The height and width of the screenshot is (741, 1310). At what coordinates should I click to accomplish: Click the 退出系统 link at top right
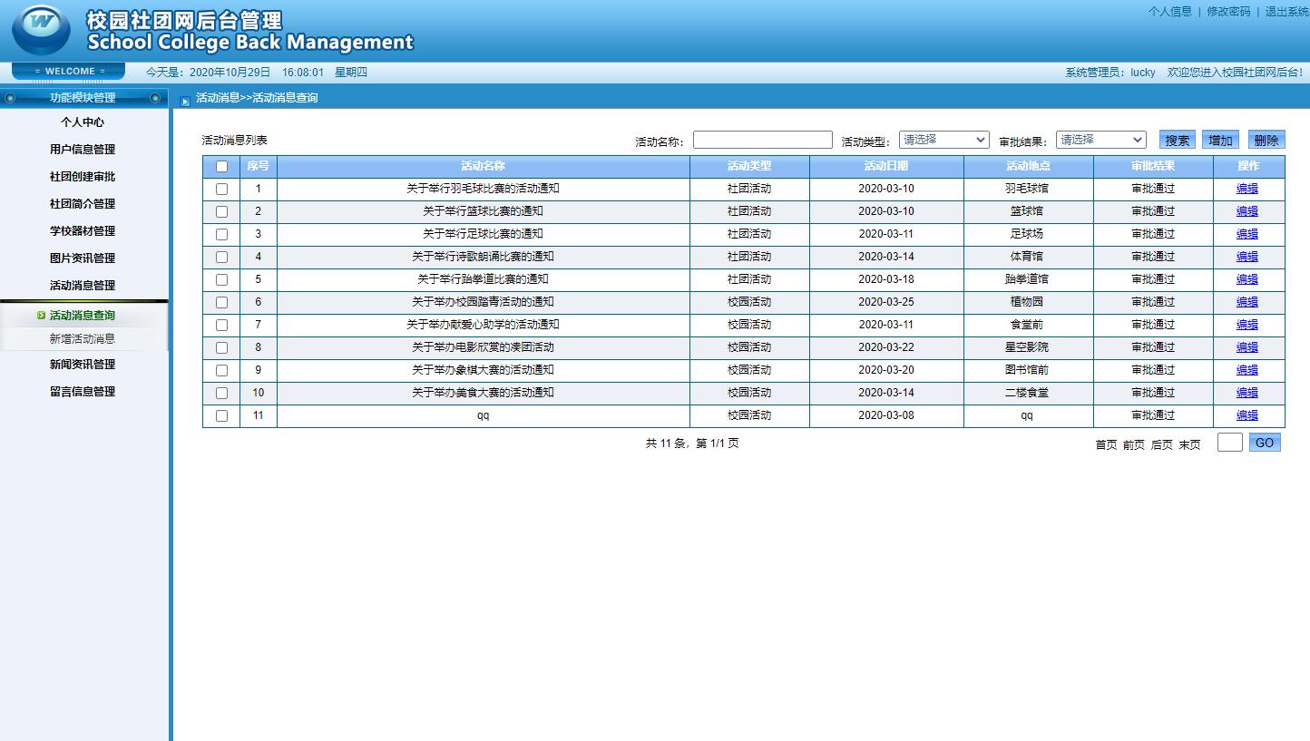[x=1286, y=12]
